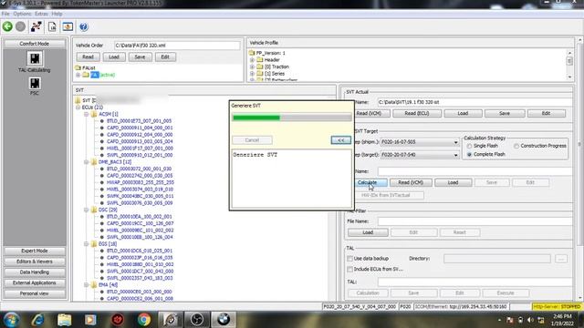Click the SVT Actual file name field
The height and width of the screenshot is (328, 584).
click(x=474, y=102)
